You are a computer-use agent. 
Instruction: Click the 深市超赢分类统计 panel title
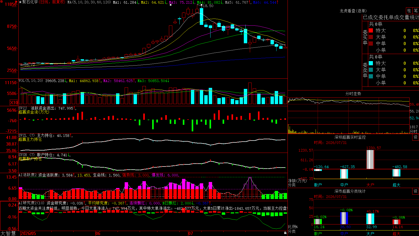pos(350,191)
